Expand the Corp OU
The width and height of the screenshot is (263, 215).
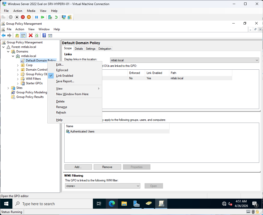[18, 65]
